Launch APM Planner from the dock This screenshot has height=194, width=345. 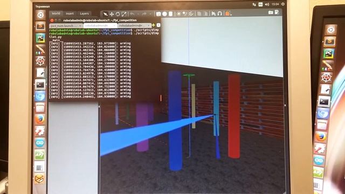click(x=40, y=155)
